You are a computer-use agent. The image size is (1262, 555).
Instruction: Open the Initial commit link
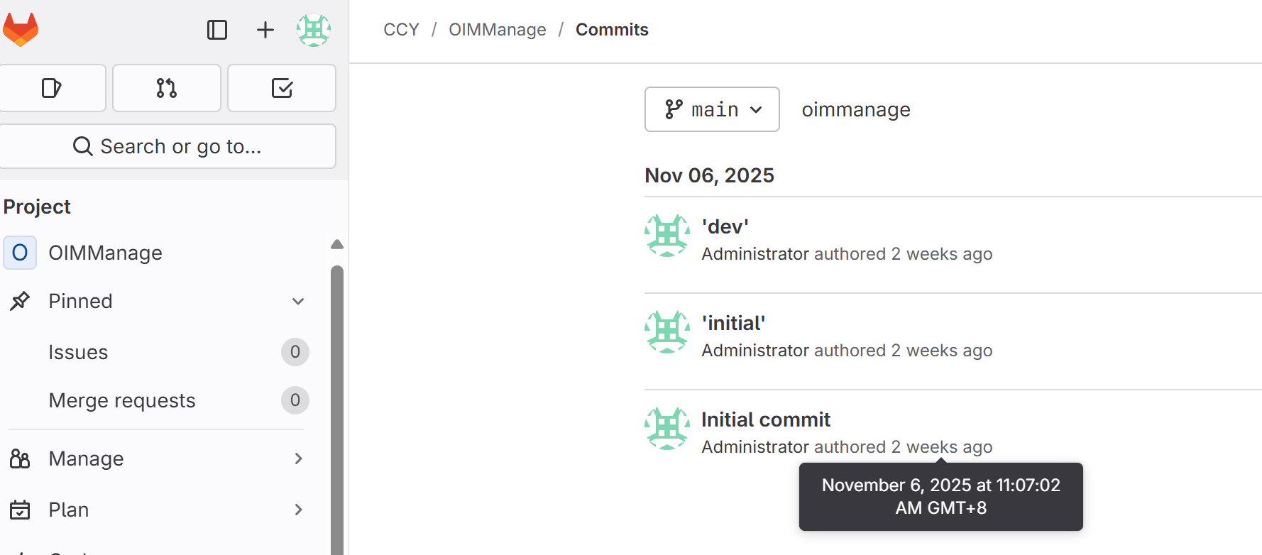tap(766, 419)
